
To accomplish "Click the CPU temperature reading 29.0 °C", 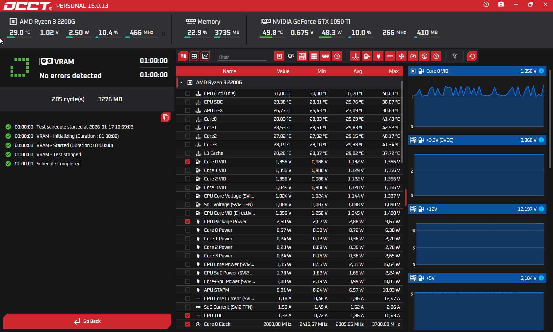I will click(x=20, y=32).
